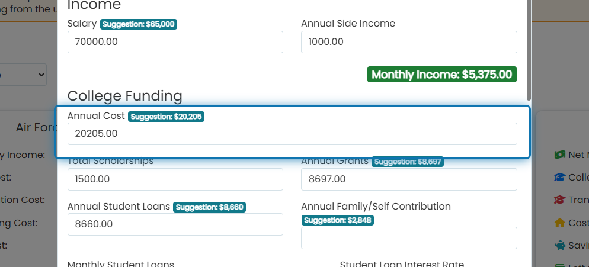Screen dimensions: 589x267
Task: Open the partially hidden dropdown at left
Action: click(x=23, y=75)
